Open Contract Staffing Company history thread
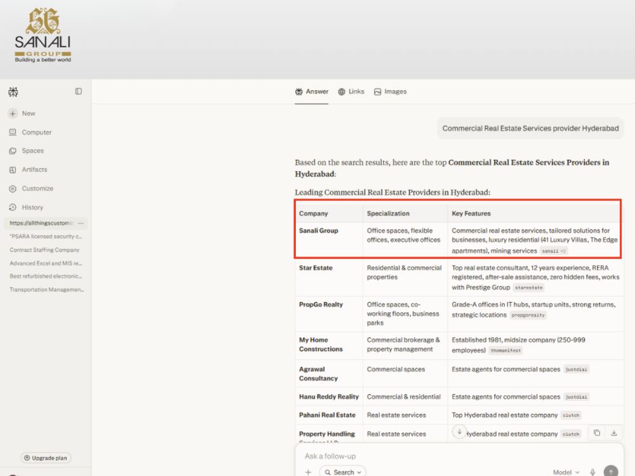Viewport: 635px width, 476px height. pos(44,249)
